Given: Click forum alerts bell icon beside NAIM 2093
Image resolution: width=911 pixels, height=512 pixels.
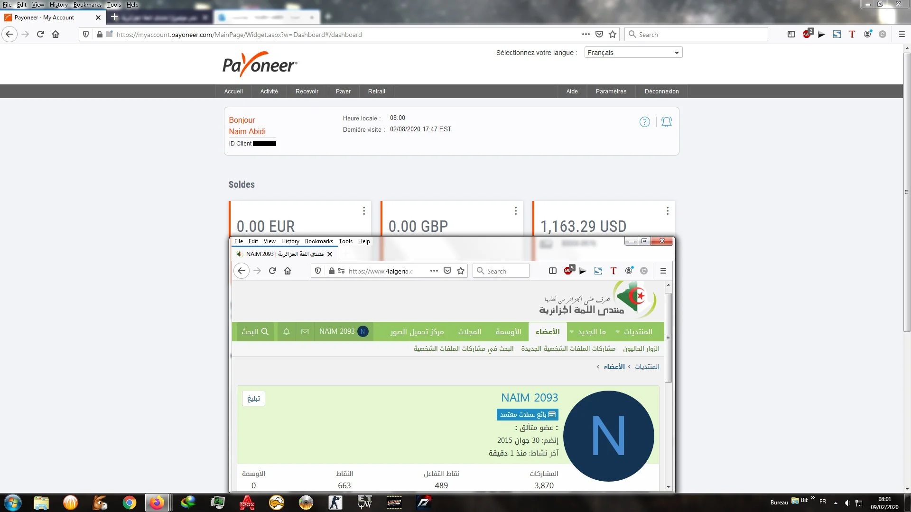Looking at the screenshot, I should pos(287,332).
